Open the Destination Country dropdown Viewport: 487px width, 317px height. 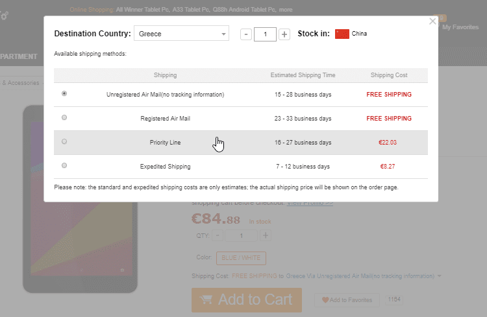point(181,34)
